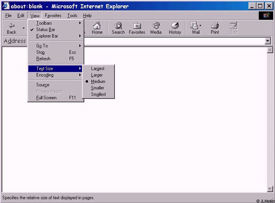Viewport: 275px width, 203px height.
Task: Expand the Explorer Bar submenu
Action: pyautogui.click(x=56, y=36)
